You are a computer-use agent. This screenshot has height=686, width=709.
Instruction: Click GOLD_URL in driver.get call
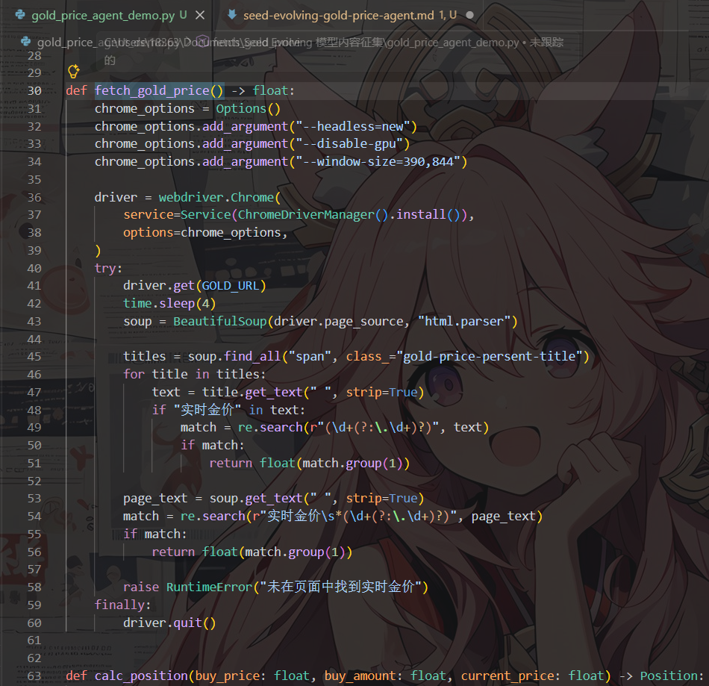[x=230, y=286]
